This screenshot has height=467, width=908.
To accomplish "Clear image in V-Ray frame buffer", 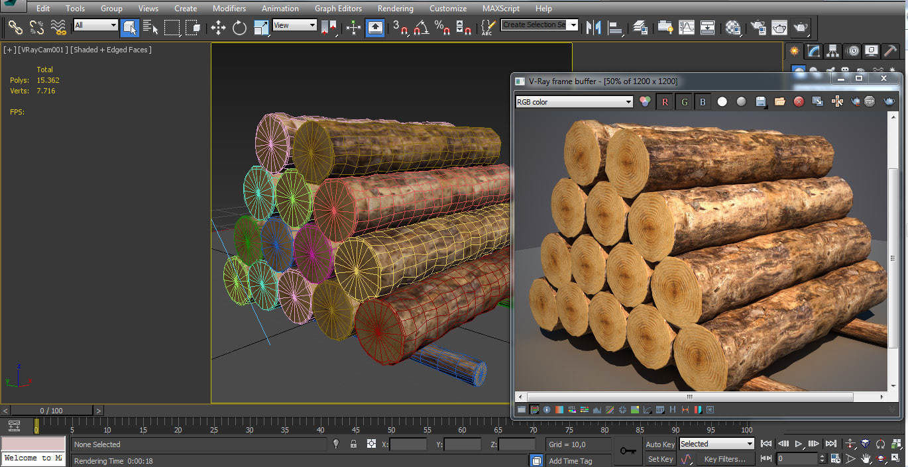I will click(799, 101).
